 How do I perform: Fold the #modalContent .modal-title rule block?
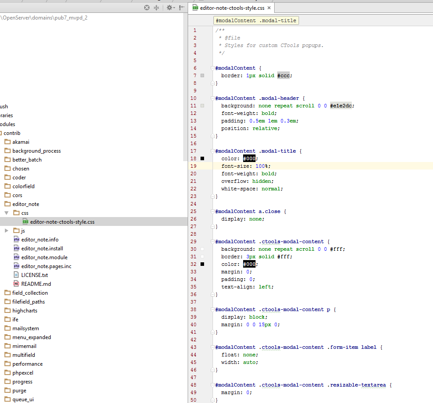tap(213, 151)
